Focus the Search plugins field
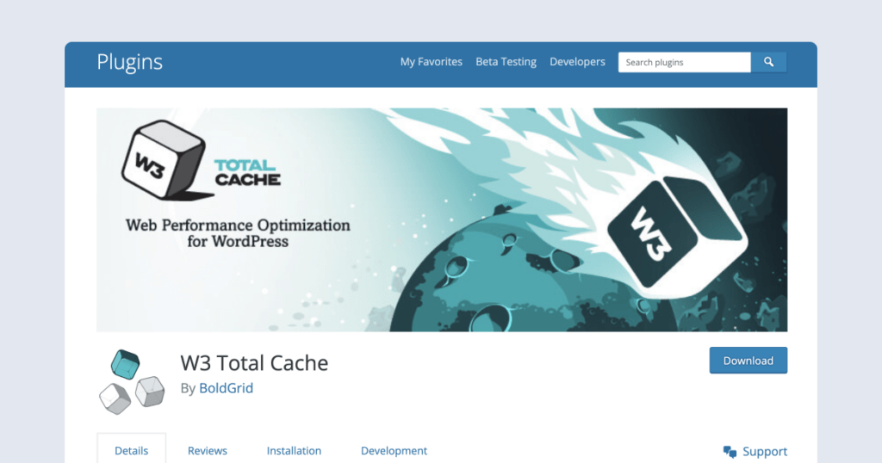Viewport: 882px width, 463px height. pyautogui.click(x=685, y=62)
